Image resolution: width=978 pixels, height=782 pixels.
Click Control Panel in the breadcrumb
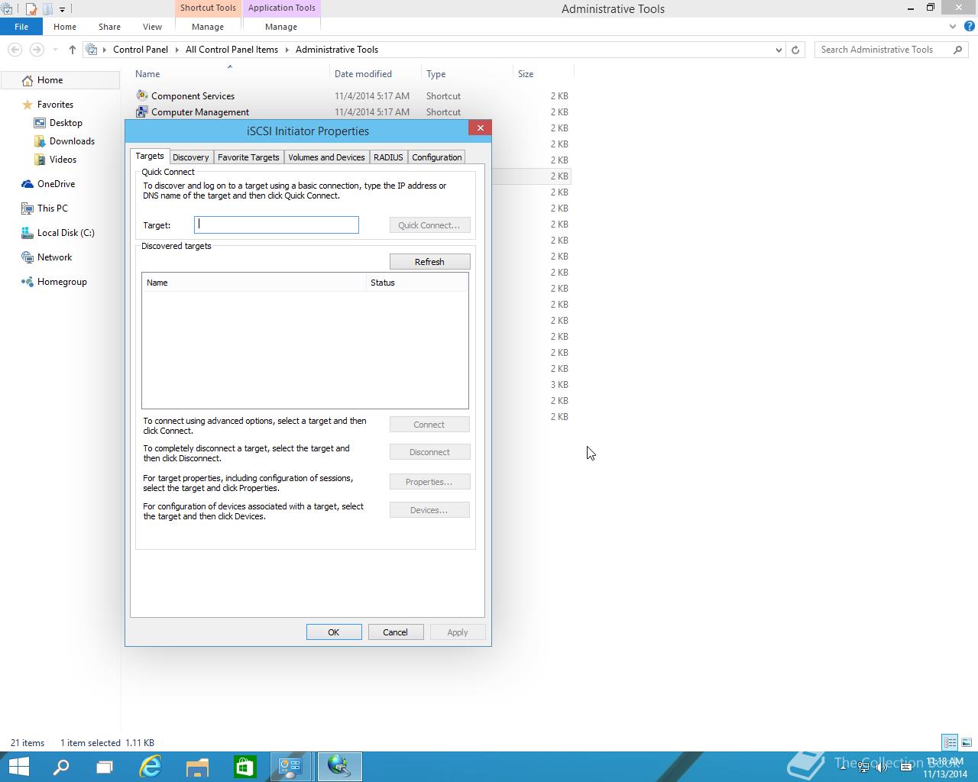141,50
